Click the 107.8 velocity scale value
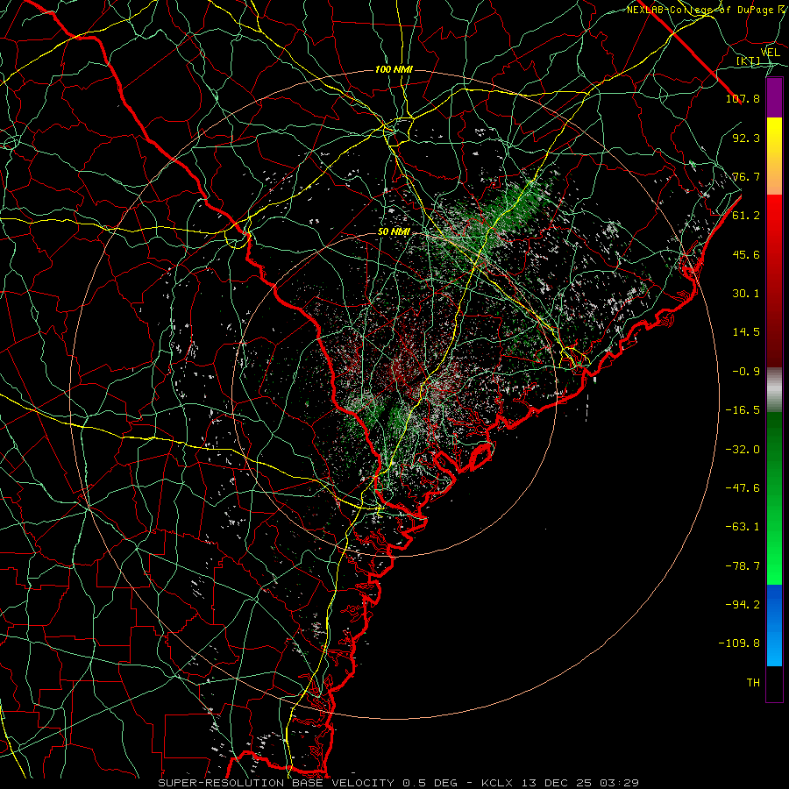 [x=743, y=98]
